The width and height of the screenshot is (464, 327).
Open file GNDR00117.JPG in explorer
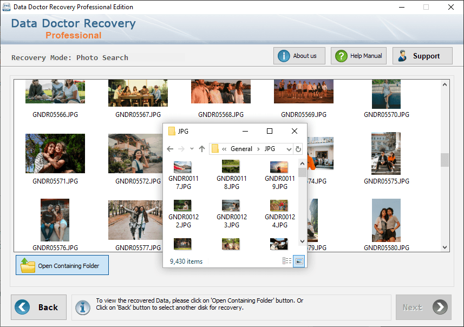[x=183, y=175]
